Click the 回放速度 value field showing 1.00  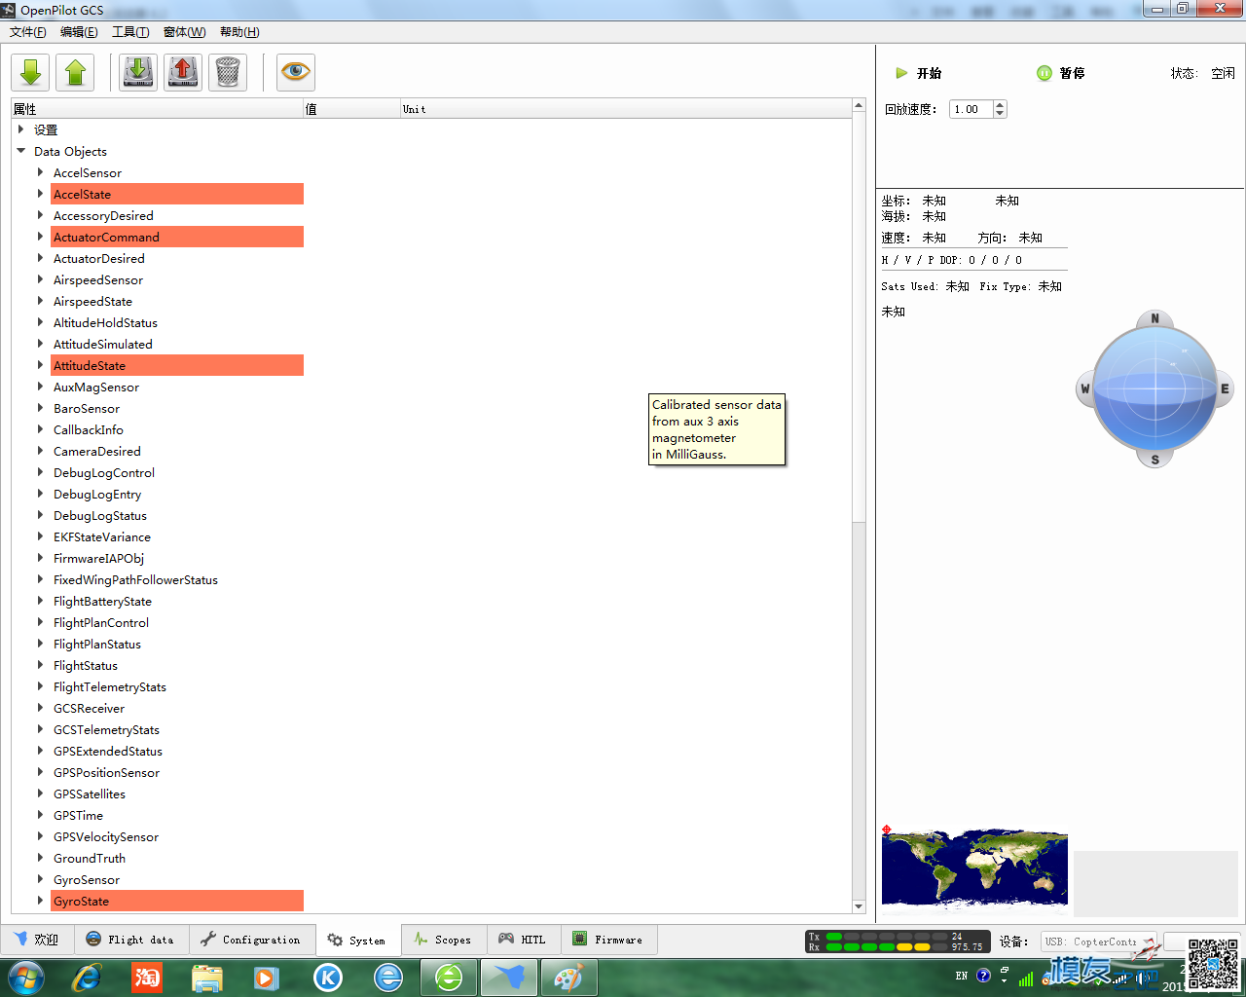click(971, 109)
